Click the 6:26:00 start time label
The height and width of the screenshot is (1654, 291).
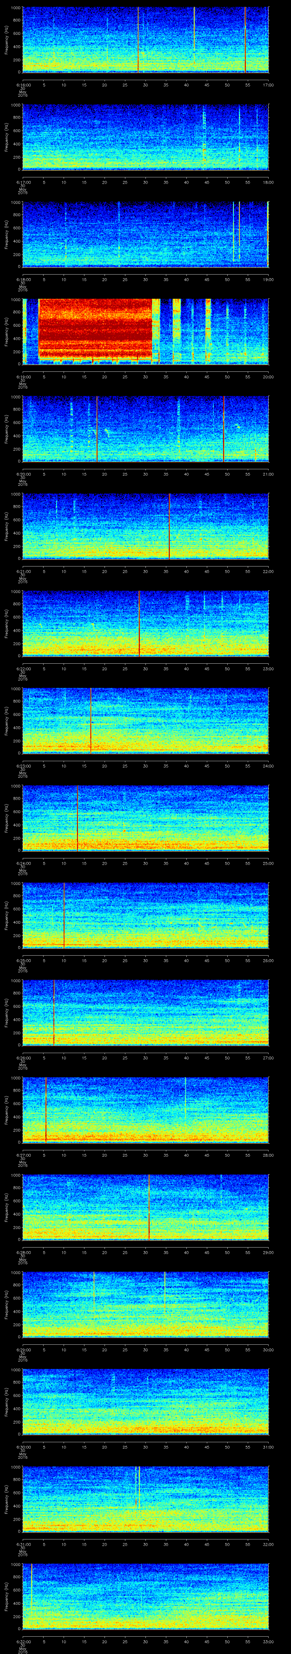pyautogui.click(x=23, y=1058)
